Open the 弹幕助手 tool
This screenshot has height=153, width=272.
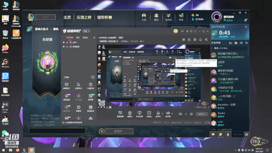tap(66, 86)
